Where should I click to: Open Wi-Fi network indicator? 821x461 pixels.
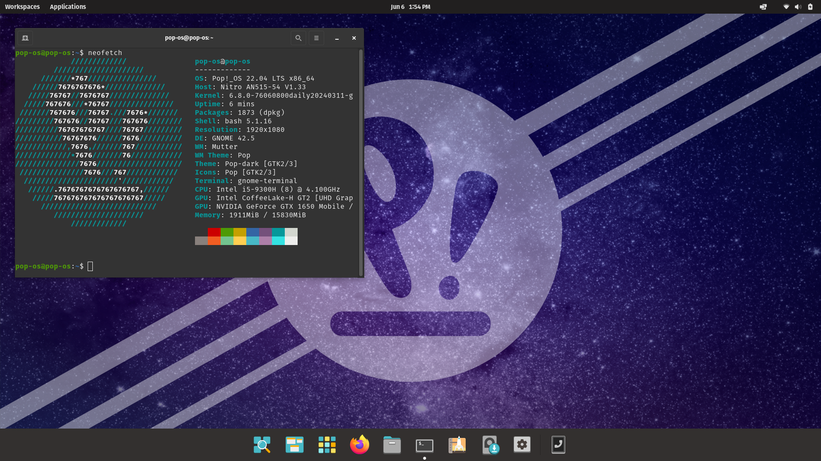click(x=786, y=7)
